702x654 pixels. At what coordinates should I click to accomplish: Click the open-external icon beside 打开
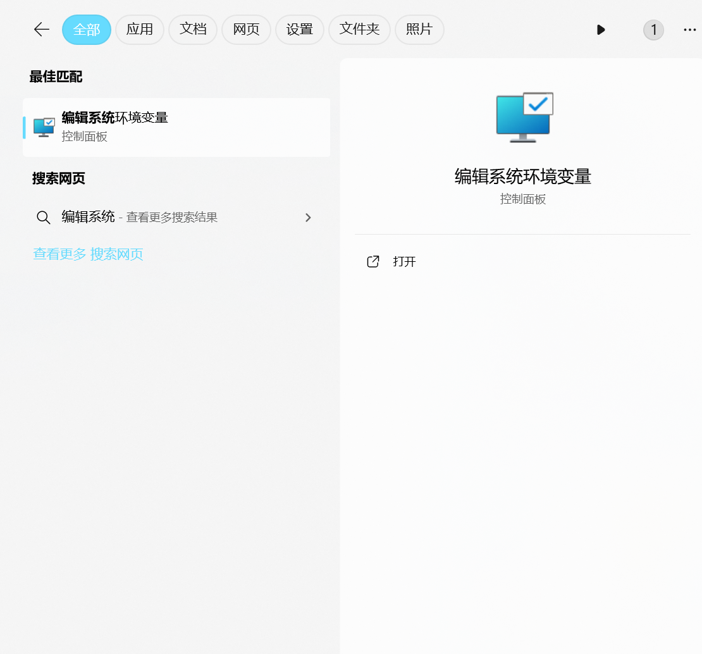(373, 262)
